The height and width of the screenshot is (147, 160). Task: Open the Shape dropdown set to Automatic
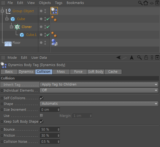point(99,104)
